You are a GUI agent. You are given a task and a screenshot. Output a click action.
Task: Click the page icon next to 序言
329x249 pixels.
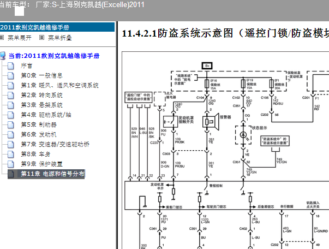(x=11, y=66)
